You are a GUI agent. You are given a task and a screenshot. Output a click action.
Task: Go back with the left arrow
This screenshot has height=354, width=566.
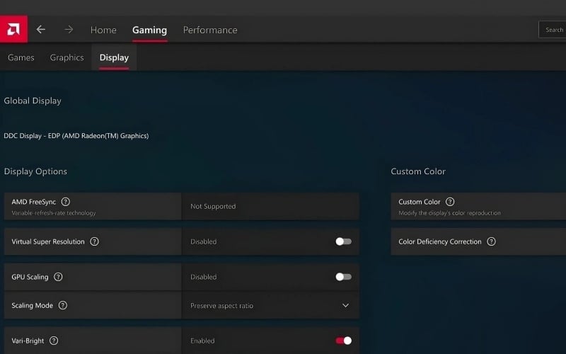41,30
